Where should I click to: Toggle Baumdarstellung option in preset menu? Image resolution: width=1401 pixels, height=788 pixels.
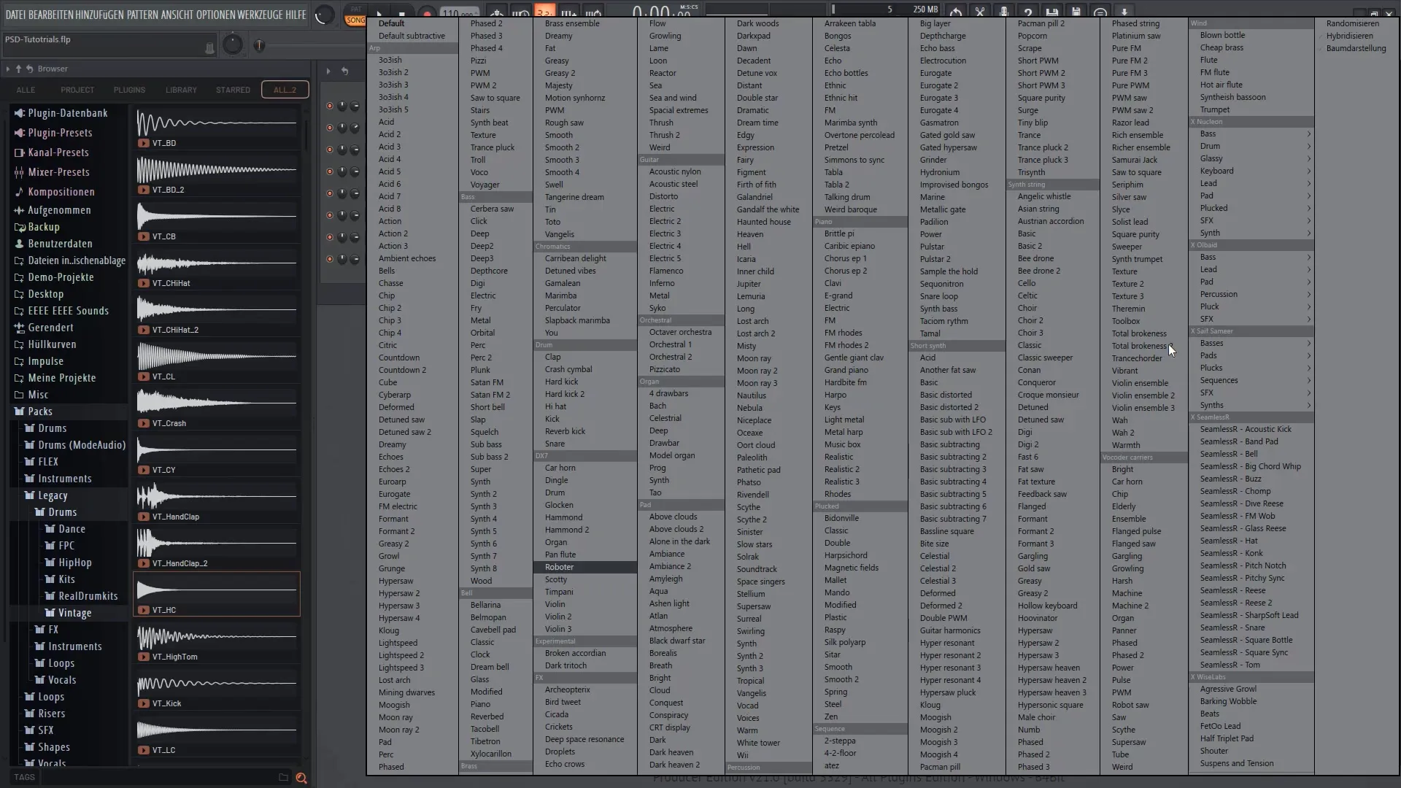(x=1356, y=48)
